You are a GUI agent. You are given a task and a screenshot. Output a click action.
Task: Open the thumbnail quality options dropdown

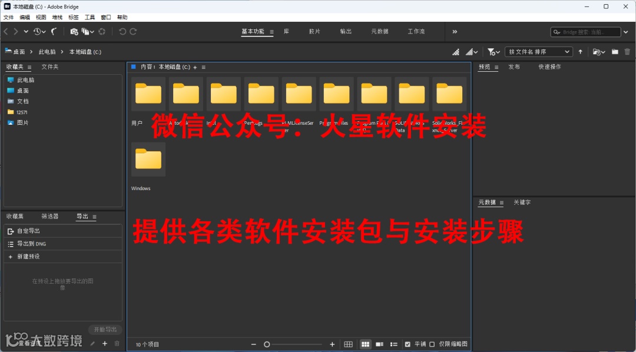[x=472, y=52]
